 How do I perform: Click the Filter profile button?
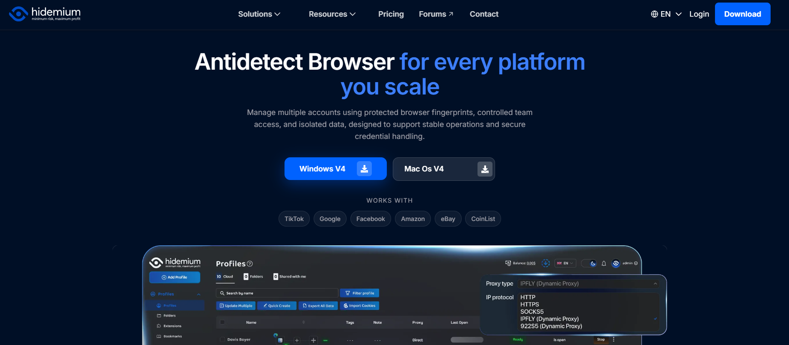[x=359, y=293]
